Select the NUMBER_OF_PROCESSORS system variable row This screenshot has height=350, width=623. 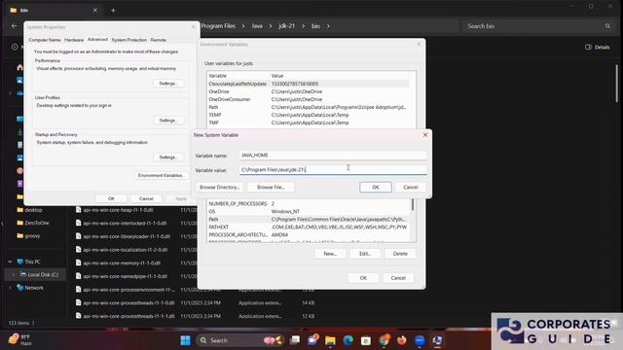[x=309, y=203]
